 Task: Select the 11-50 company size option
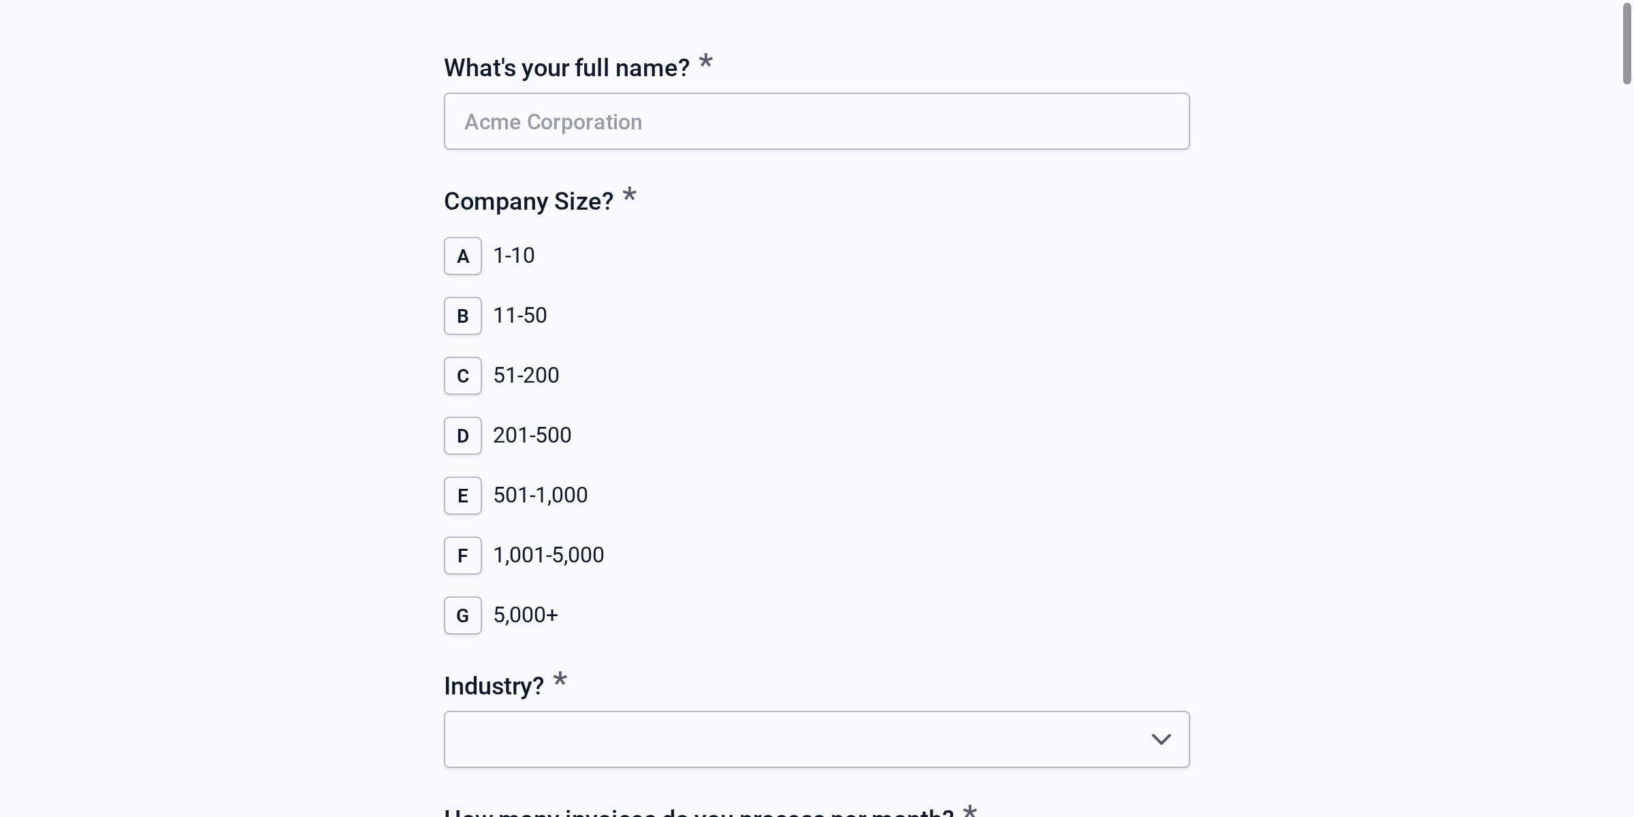pyautogui.click(x=519, y=316)
